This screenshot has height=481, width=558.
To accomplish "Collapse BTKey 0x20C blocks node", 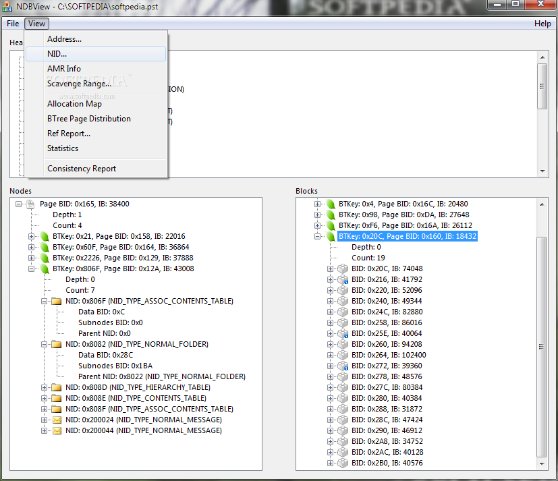I will (317, 236).
